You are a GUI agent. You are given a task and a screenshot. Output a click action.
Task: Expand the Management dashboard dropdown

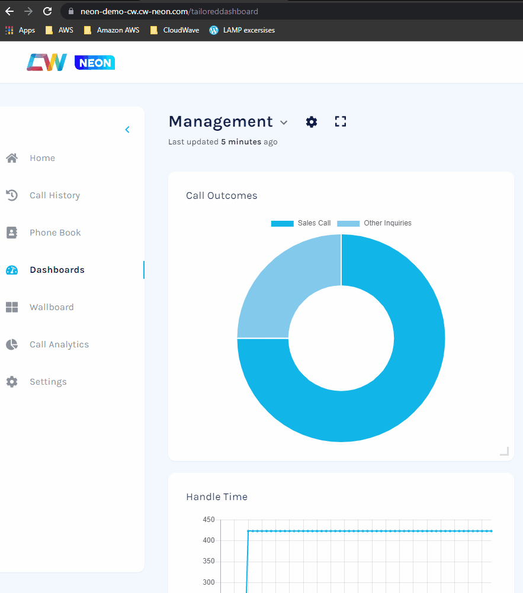(284, 123)
